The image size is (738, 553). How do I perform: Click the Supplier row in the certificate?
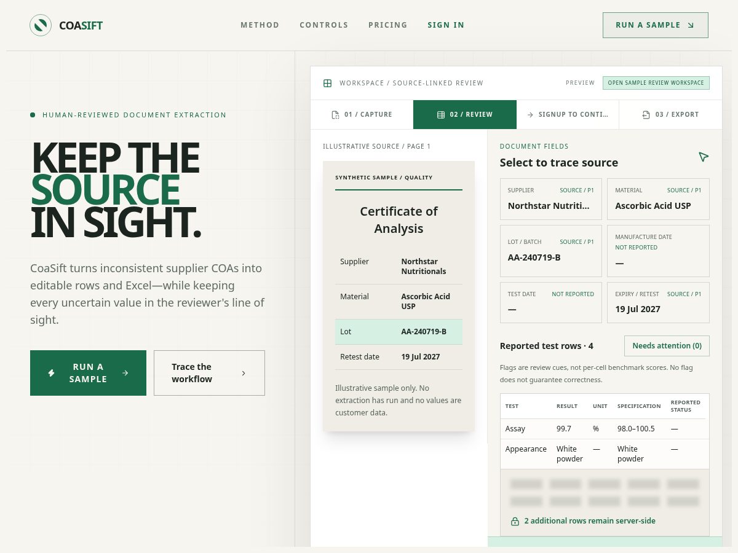tap(399, 267)
